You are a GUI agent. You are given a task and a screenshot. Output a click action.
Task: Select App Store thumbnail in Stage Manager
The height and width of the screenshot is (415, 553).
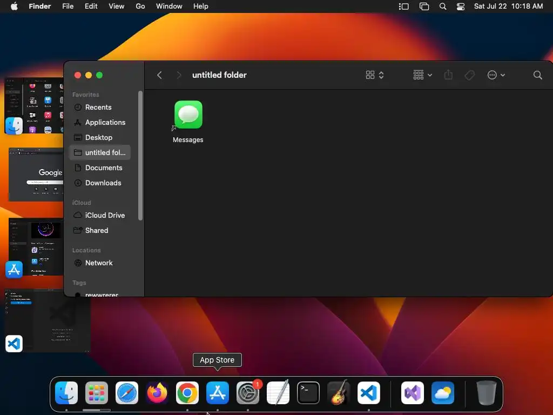point(35,247)
